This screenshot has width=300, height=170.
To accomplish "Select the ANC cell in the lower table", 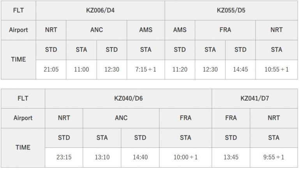I will 121,118.
